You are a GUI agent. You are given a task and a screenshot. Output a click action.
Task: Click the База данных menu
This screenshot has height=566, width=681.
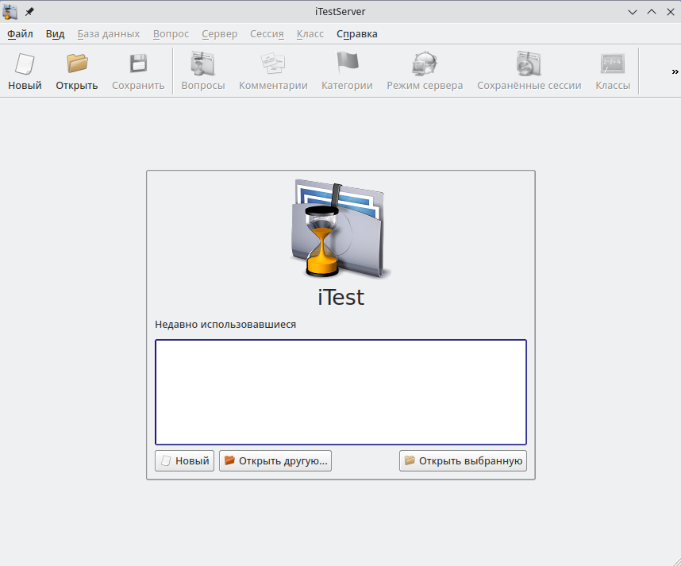pos(109,34)
